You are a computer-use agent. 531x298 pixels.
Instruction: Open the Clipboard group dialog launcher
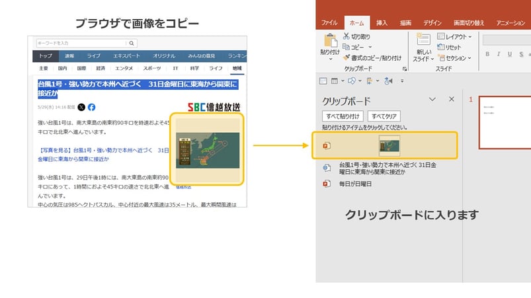click(x=404, y=69)
